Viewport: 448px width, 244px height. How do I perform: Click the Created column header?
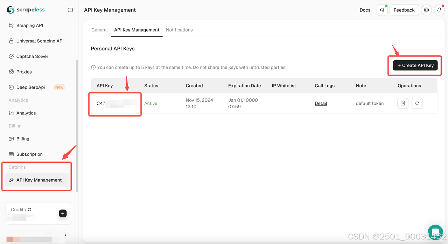[194, 86]
